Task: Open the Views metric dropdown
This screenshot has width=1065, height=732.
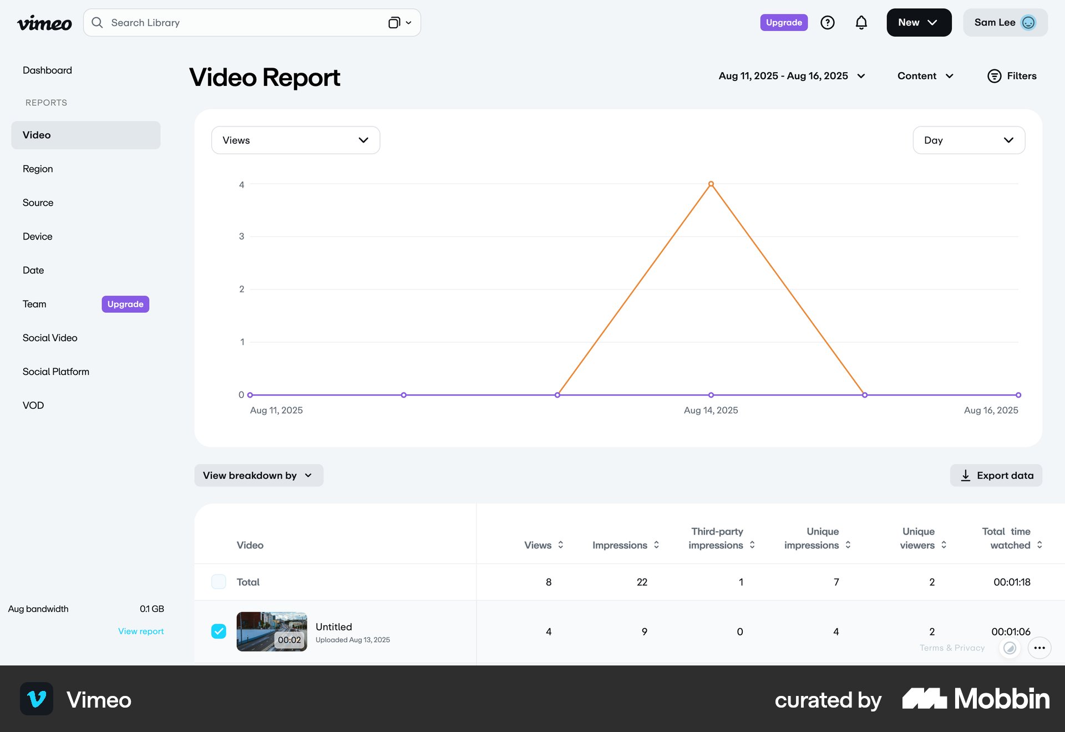Action: point(296,140)
